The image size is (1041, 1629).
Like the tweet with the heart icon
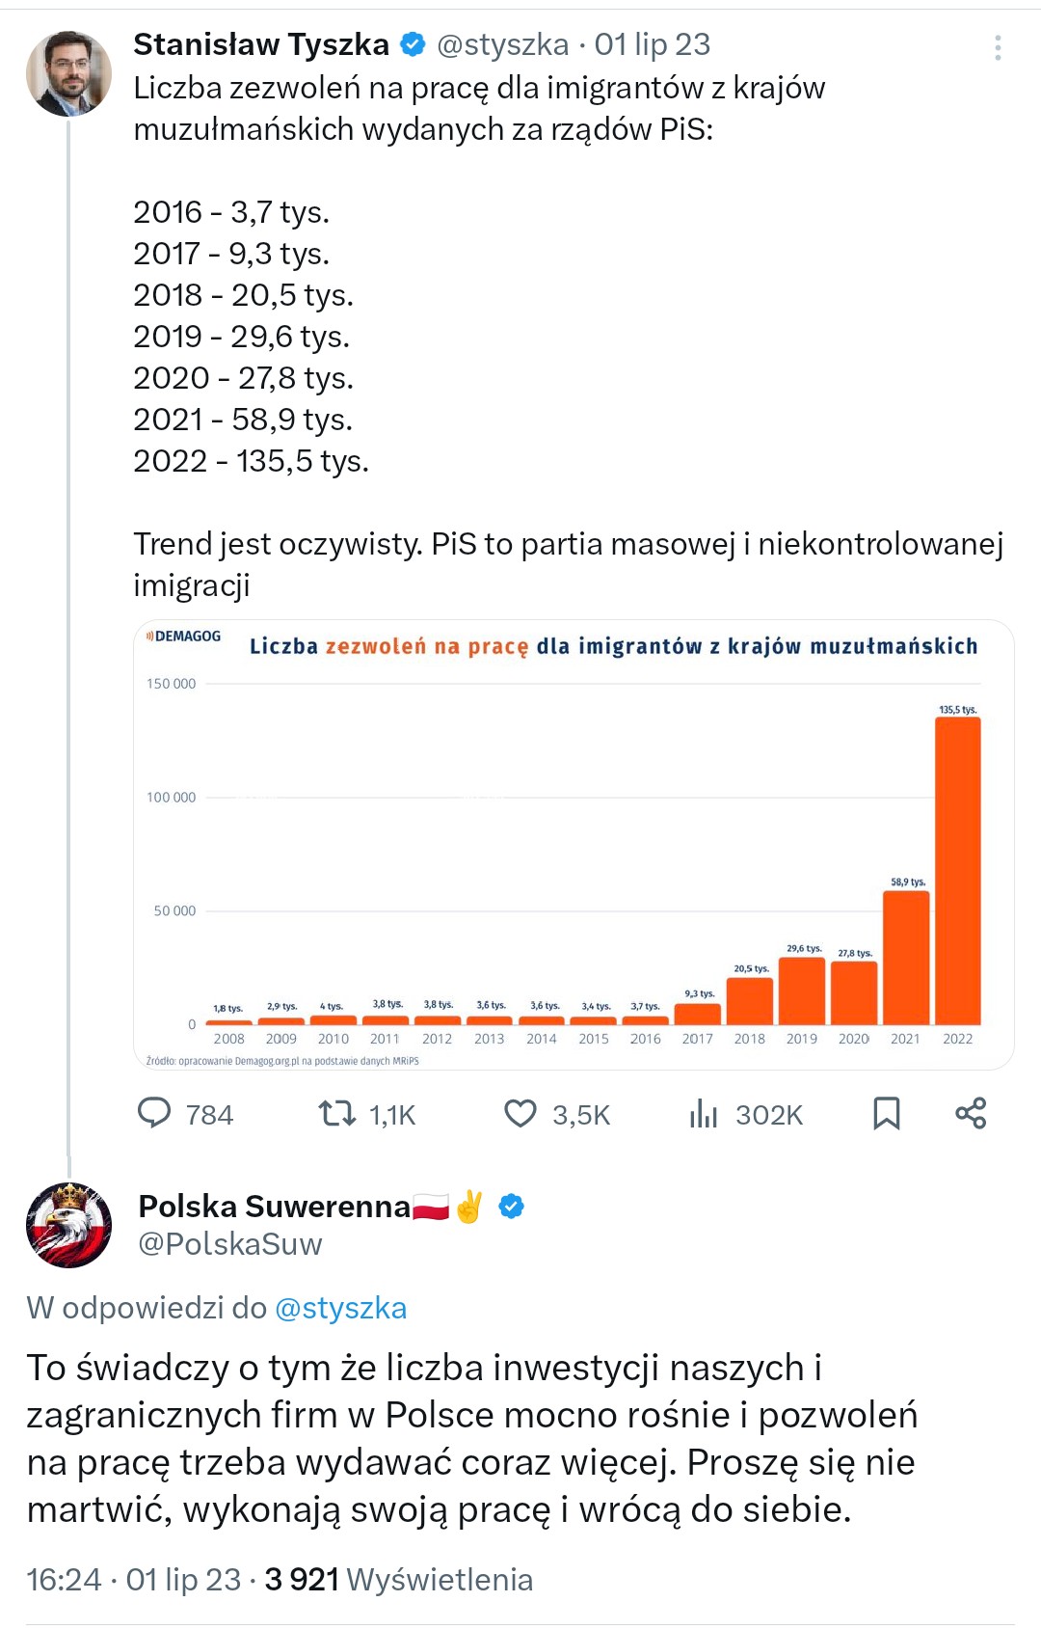[520, 1114]
